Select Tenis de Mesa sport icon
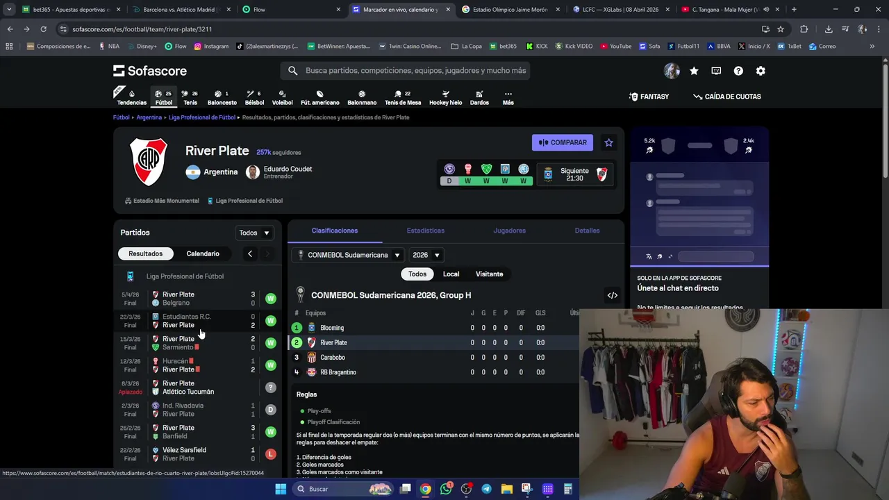Viewport: 889px width, 500px height. pos(403,97)
